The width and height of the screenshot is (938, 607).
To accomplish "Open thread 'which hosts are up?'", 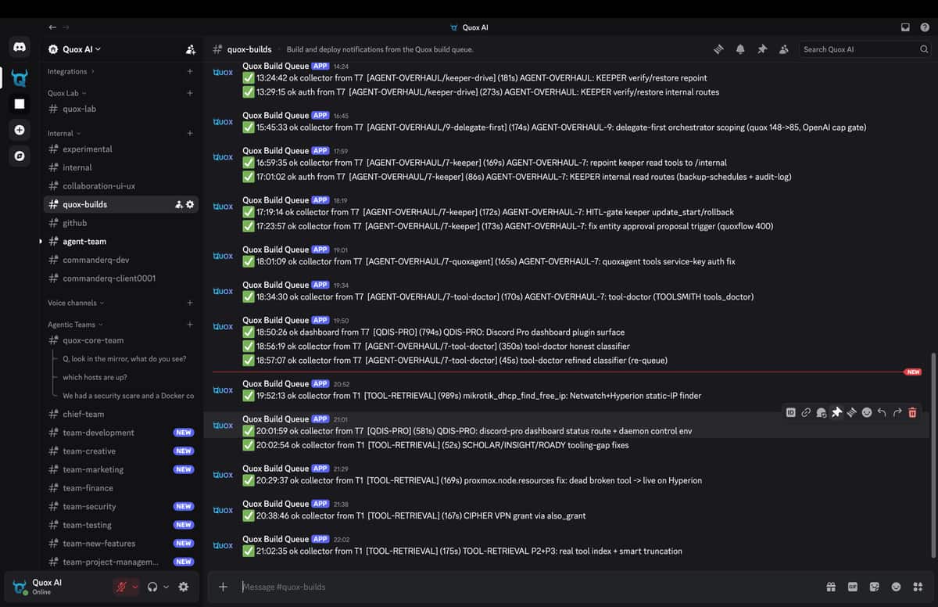I will pyautogui.click(x=95, y=377).
